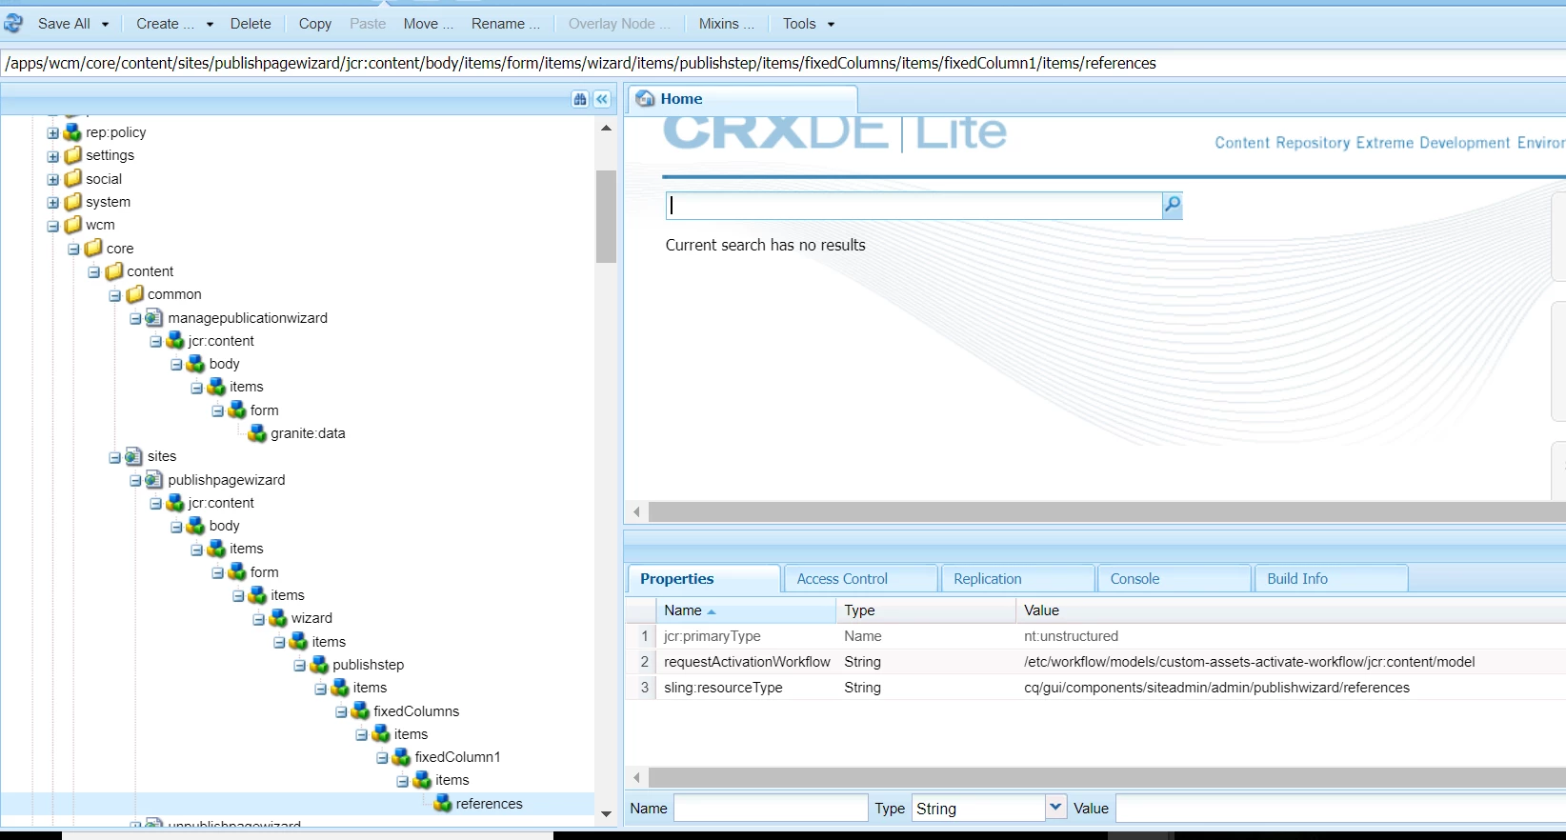Click the Delete toolbar button
The width and height of the screenshot is (1566, 840).
[251, 24]
